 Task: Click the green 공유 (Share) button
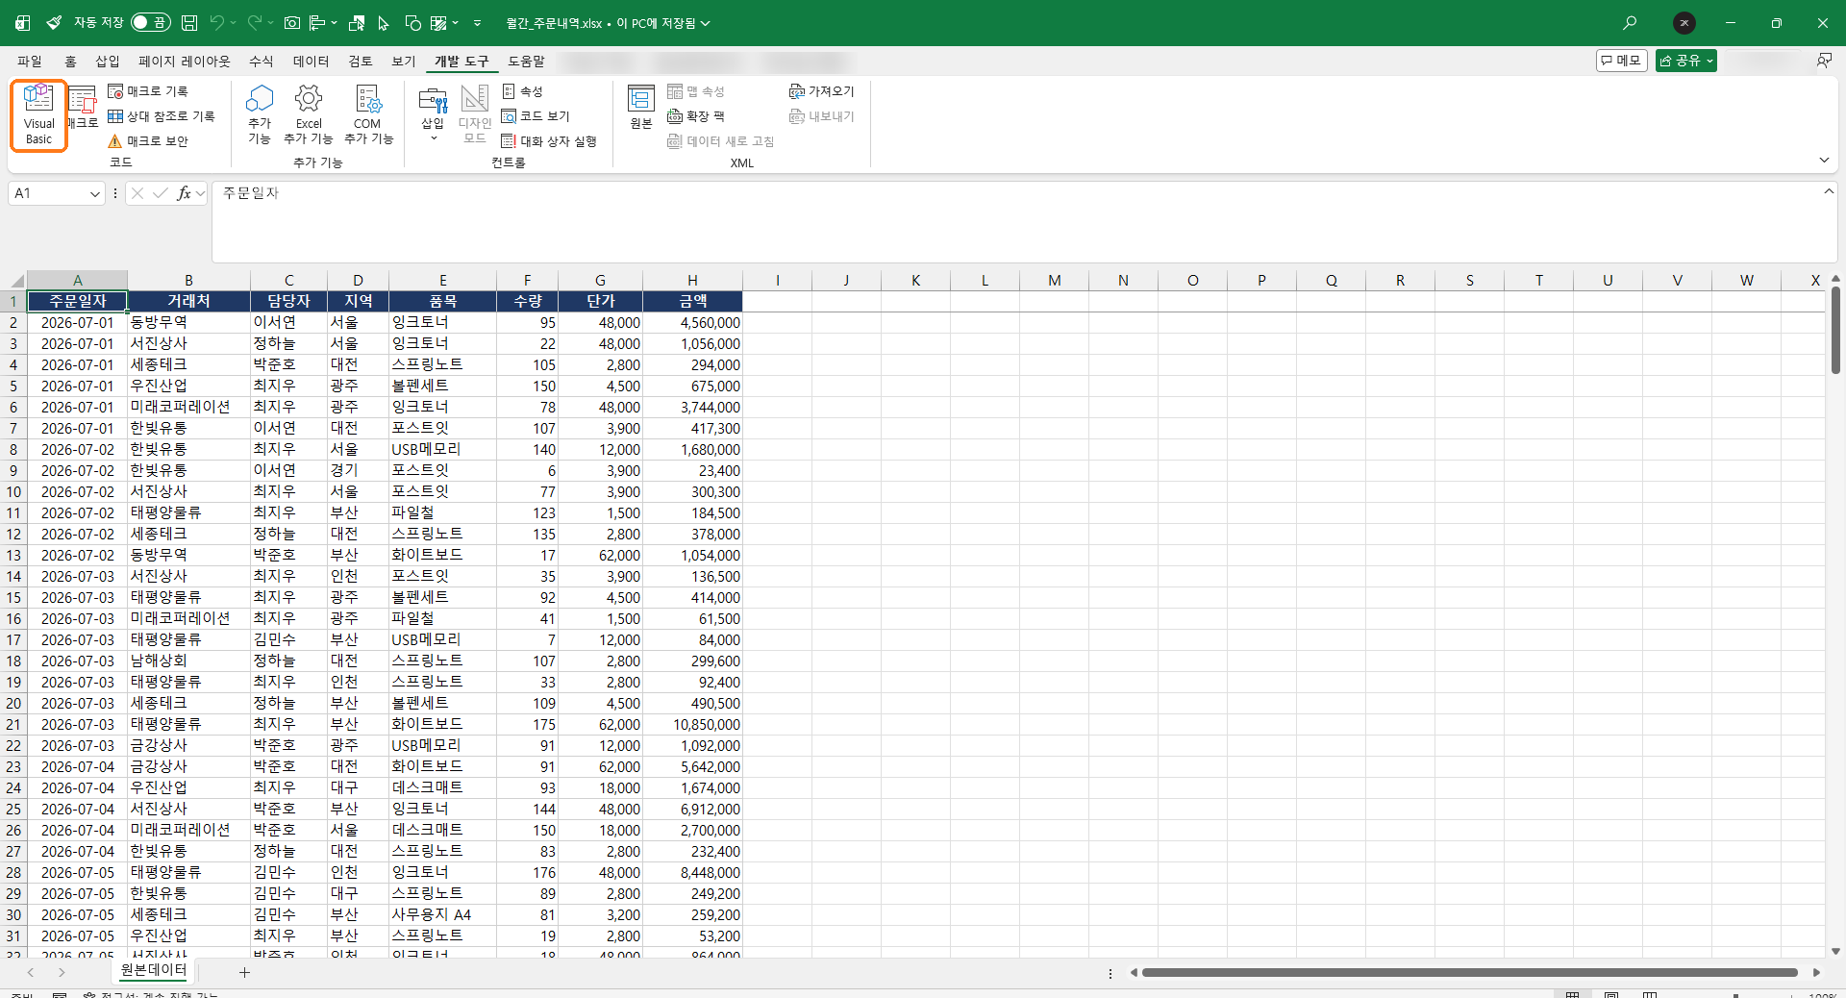1685,61
